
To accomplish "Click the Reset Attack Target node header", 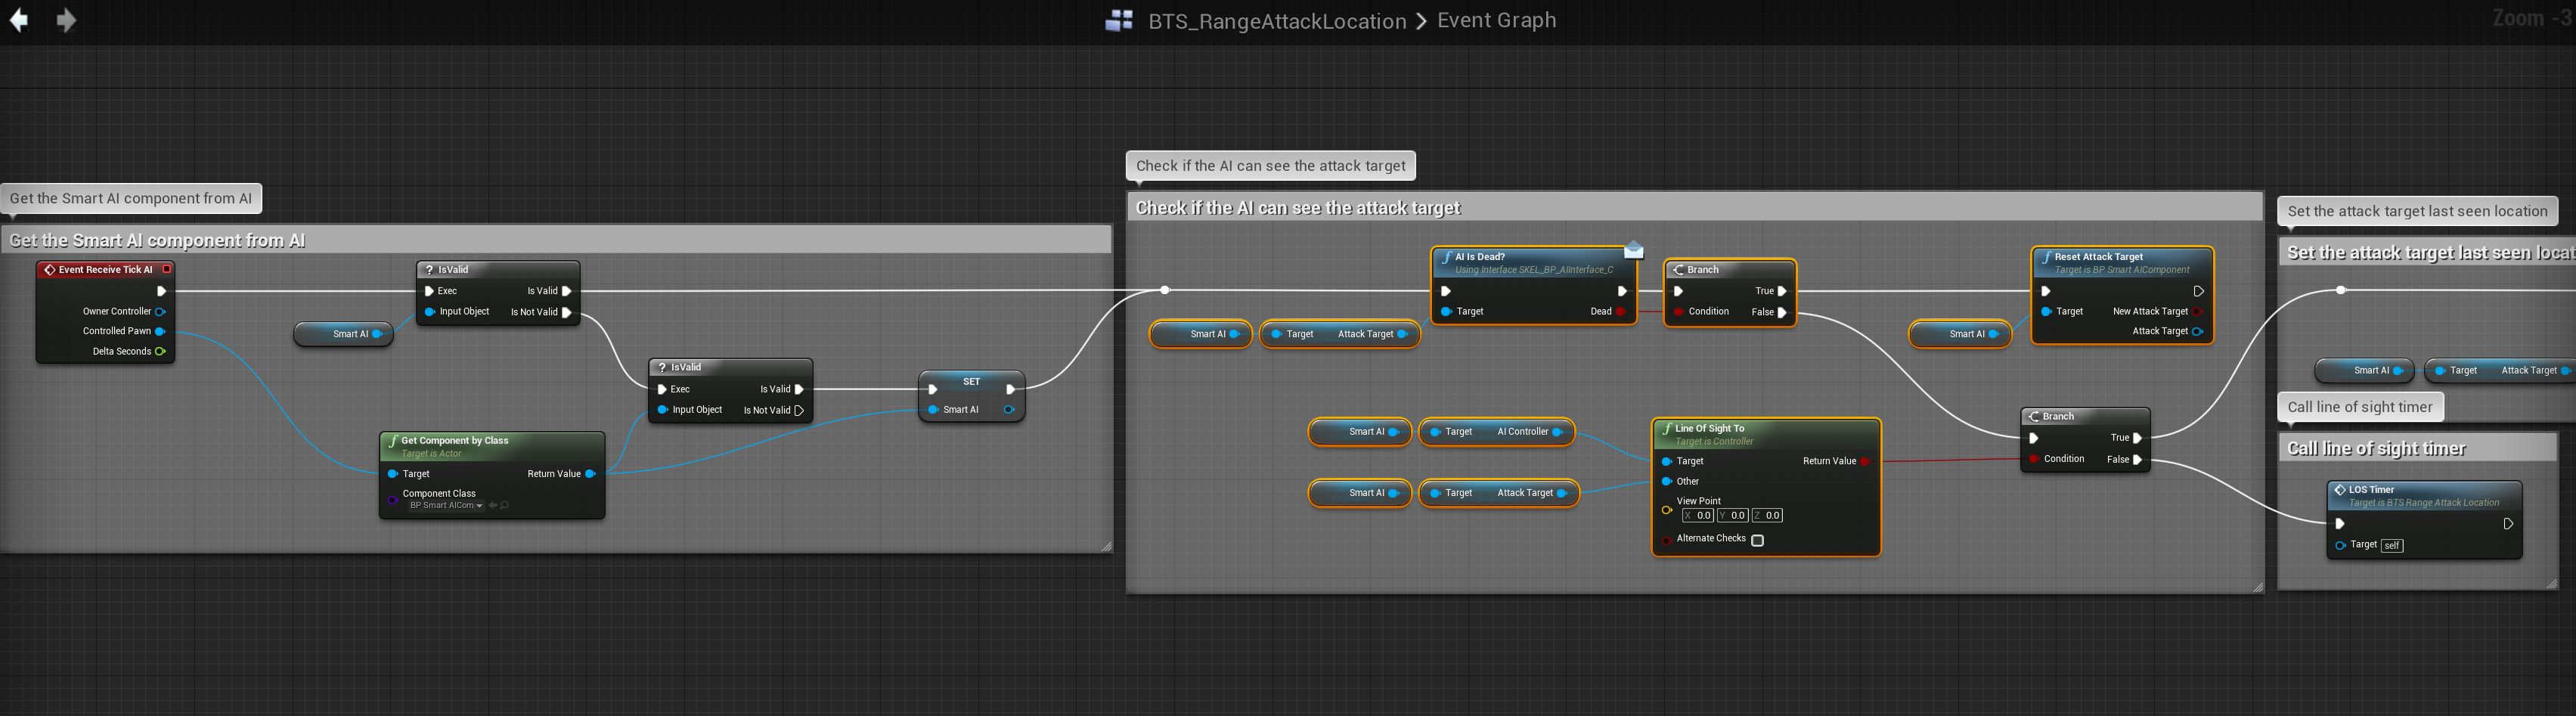I will (x=2098, y=257).
